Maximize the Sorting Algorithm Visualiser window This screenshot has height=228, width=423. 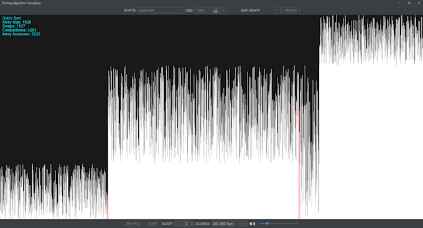409,3
